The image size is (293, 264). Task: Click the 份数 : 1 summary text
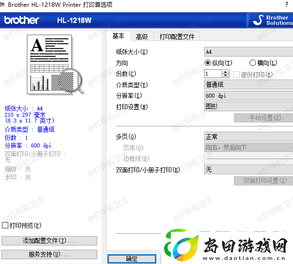click(x=16, y=138)
